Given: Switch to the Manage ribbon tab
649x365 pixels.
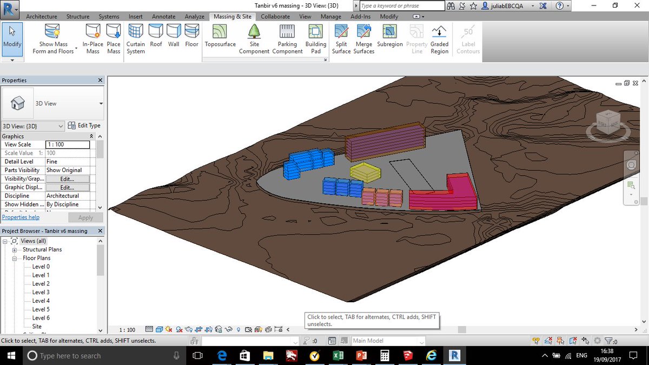Looking at the screenshot, I should (331, 17).
